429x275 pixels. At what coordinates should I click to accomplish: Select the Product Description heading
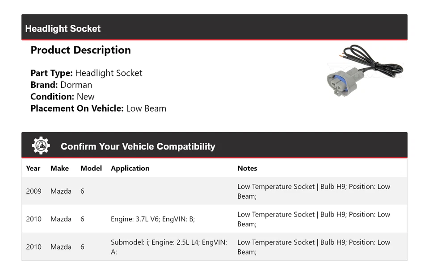click(80, 50)
